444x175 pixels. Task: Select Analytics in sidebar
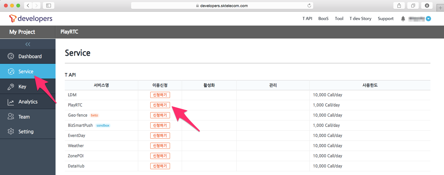[x=28, y=102]
